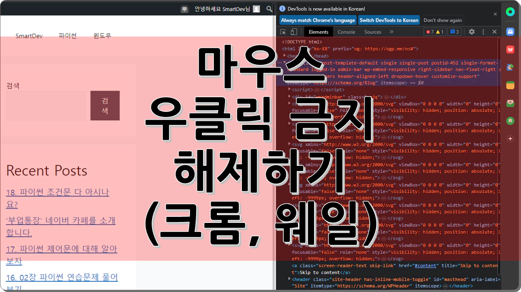Open 파이썬 navigation menu item

point(68,36)
